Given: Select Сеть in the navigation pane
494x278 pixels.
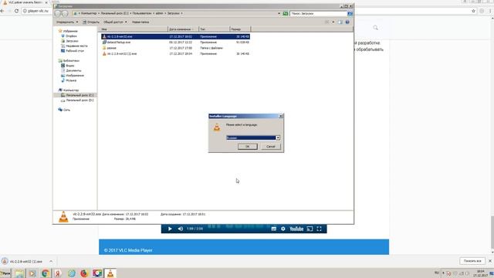Looking at the screenshot, I should [x=64, y=110].
